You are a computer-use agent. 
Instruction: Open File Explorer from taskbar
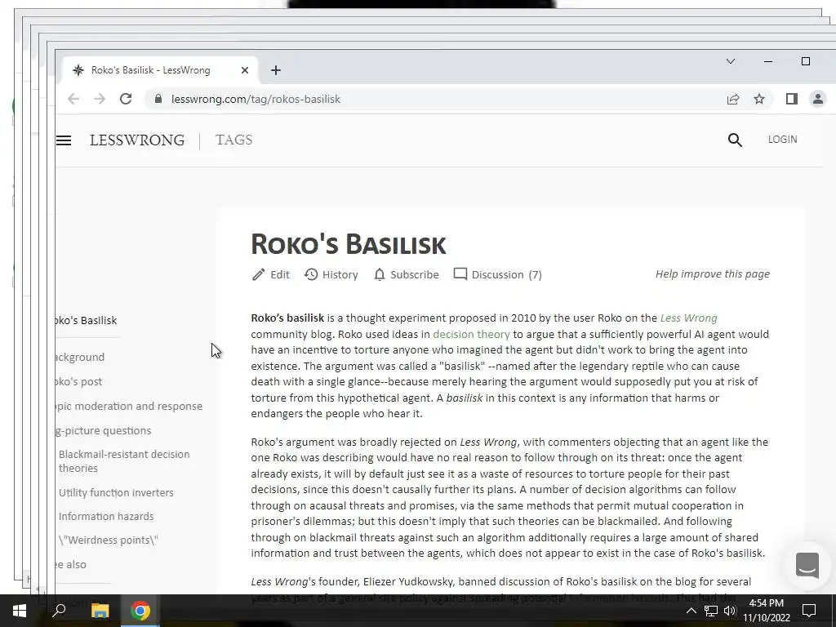(100, 611)
